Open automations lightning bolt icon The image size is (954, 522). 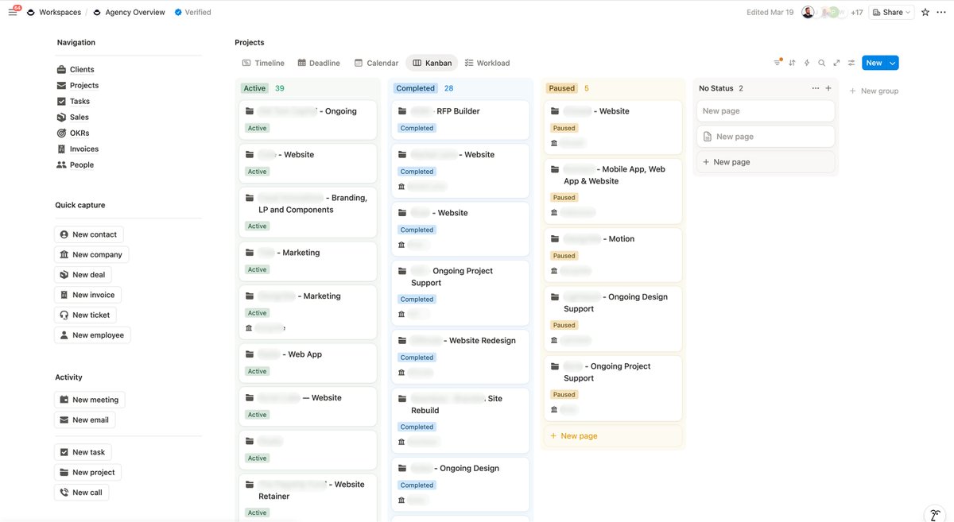(807, 63)
